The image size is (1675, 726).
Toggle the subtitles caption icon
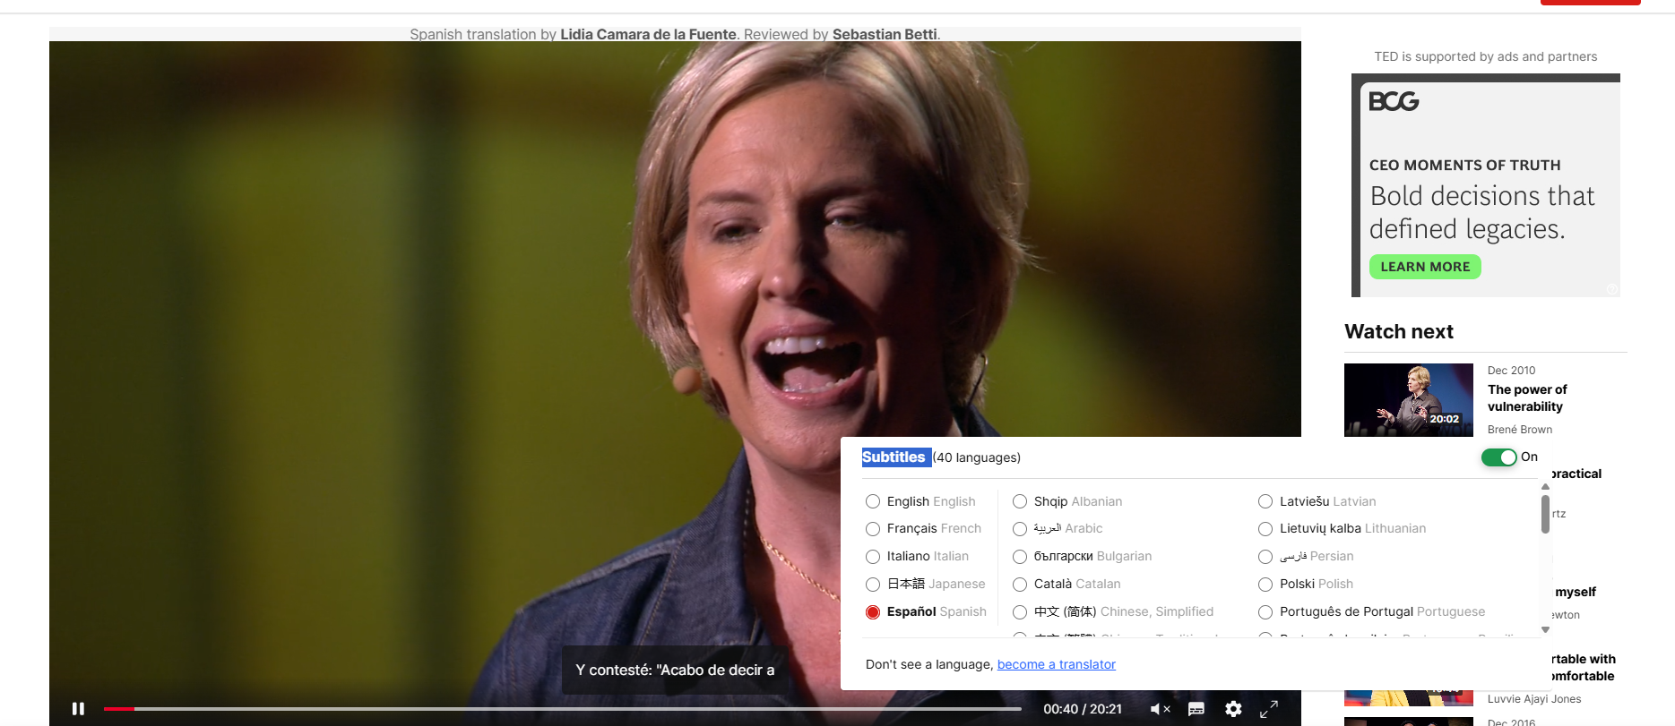click(1196, 709)
